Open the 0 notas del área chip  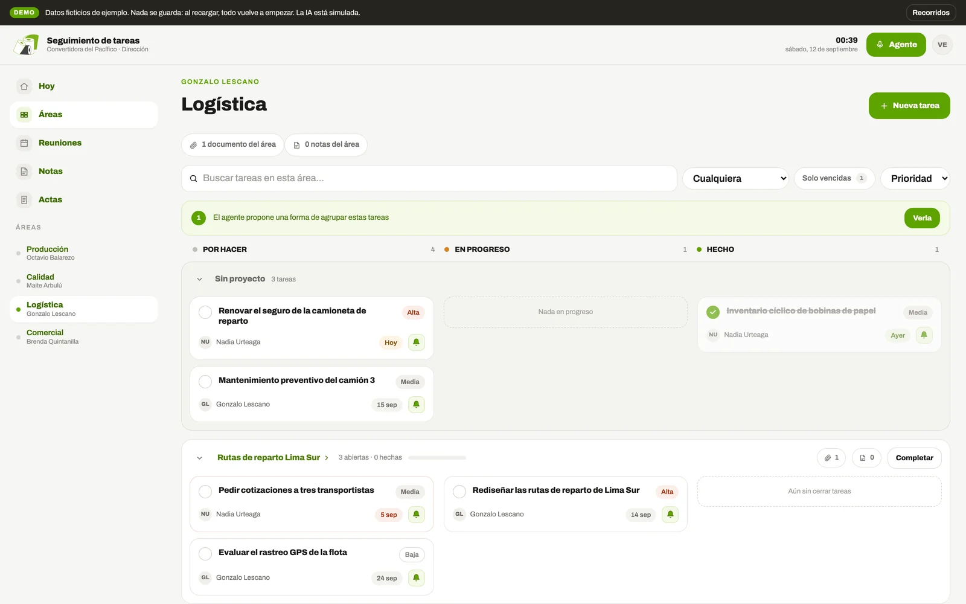tap(326, 145)
